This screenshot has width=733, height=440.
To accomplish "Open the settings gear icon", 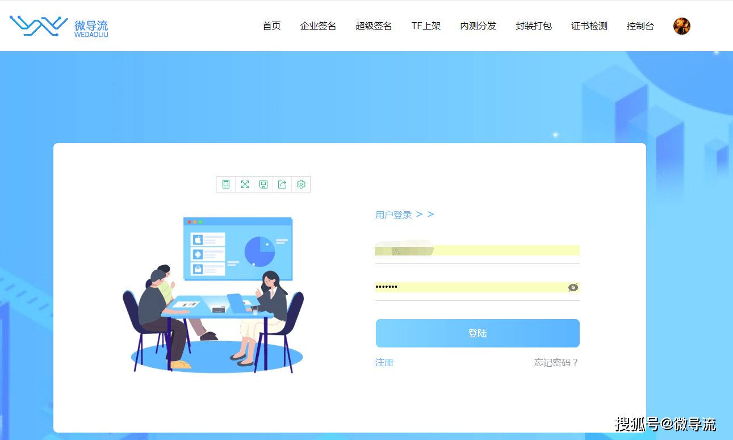I will (x=301, y=184).
